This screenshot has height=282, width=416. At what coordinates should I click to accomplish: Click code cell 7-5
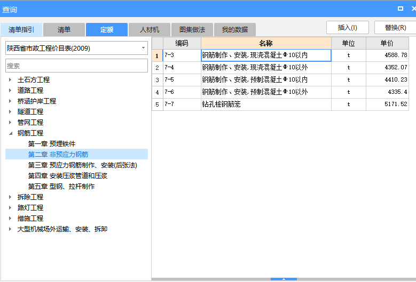[x=182, y=80]
